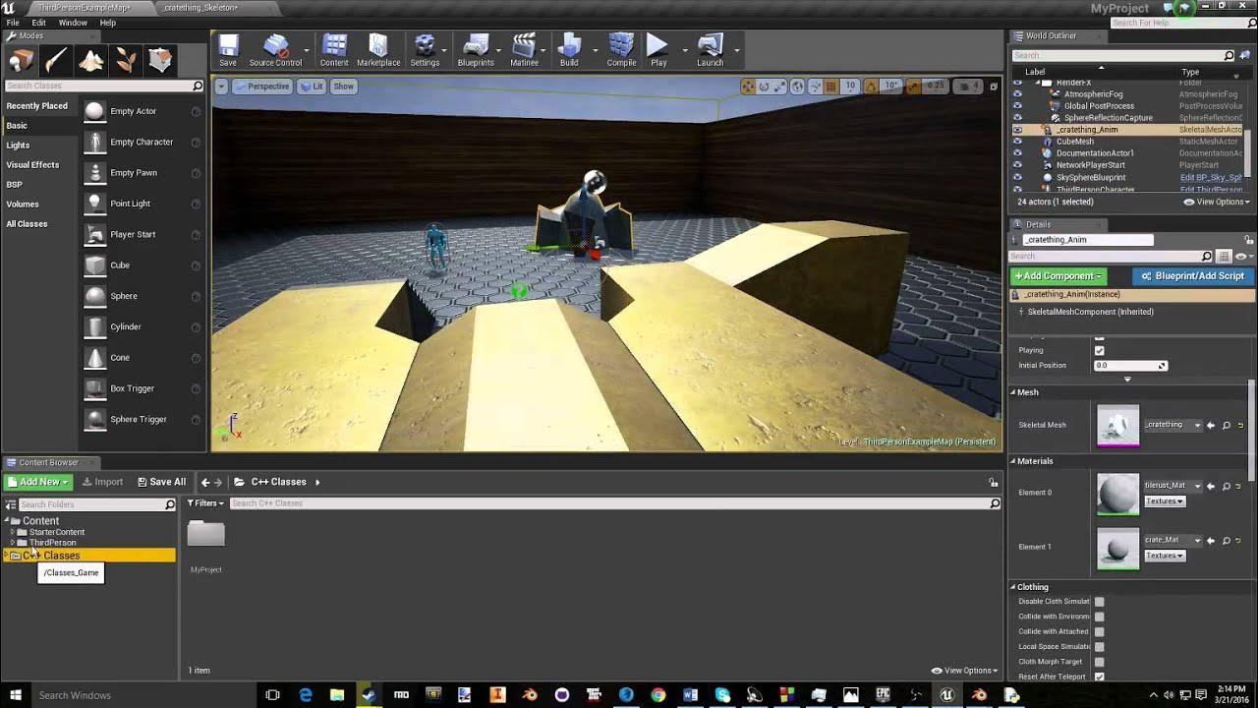Open the Window menu
The width and height of the screenshot is (1258, 708).
click(x=73, y=23)
